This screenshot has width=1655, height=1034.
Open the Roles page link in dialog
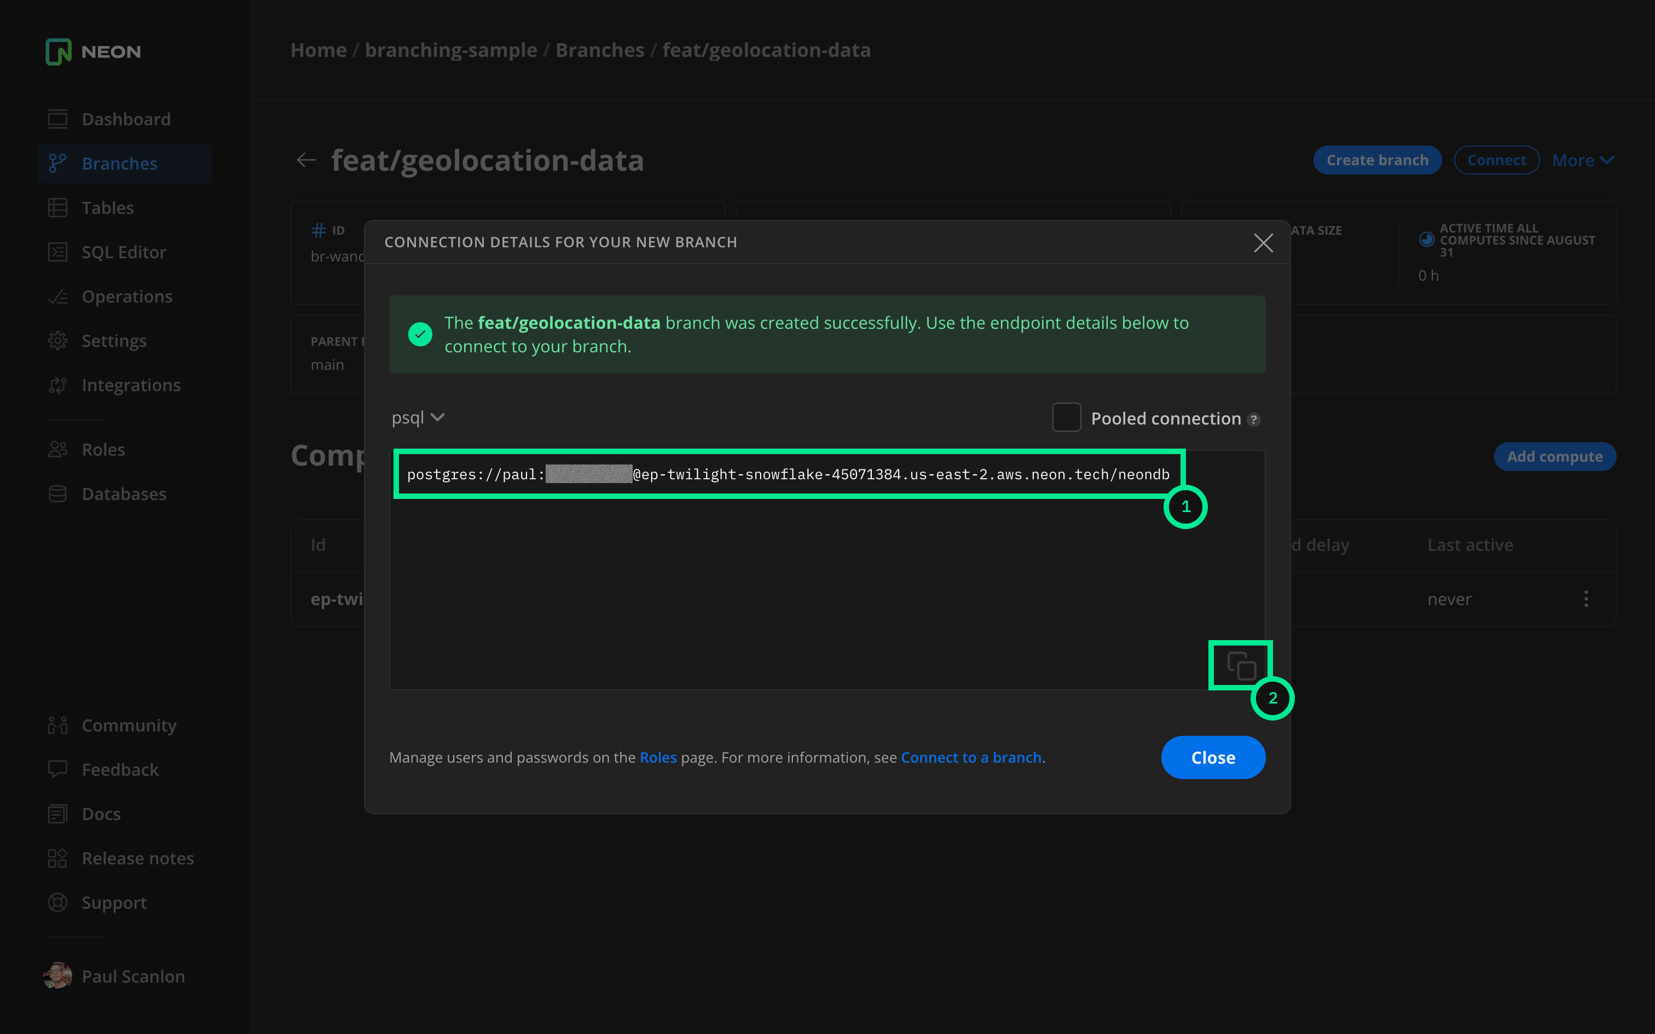pos(658,758)
